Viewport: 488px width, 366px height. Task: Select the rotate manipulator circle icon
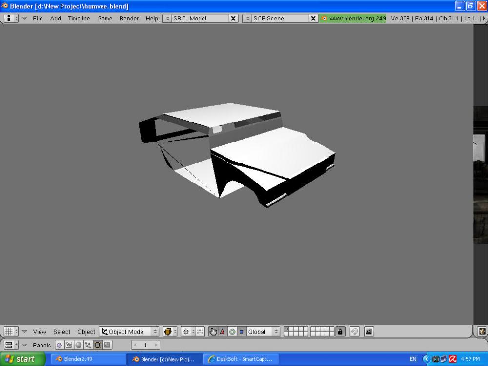(x=232, y=332)
